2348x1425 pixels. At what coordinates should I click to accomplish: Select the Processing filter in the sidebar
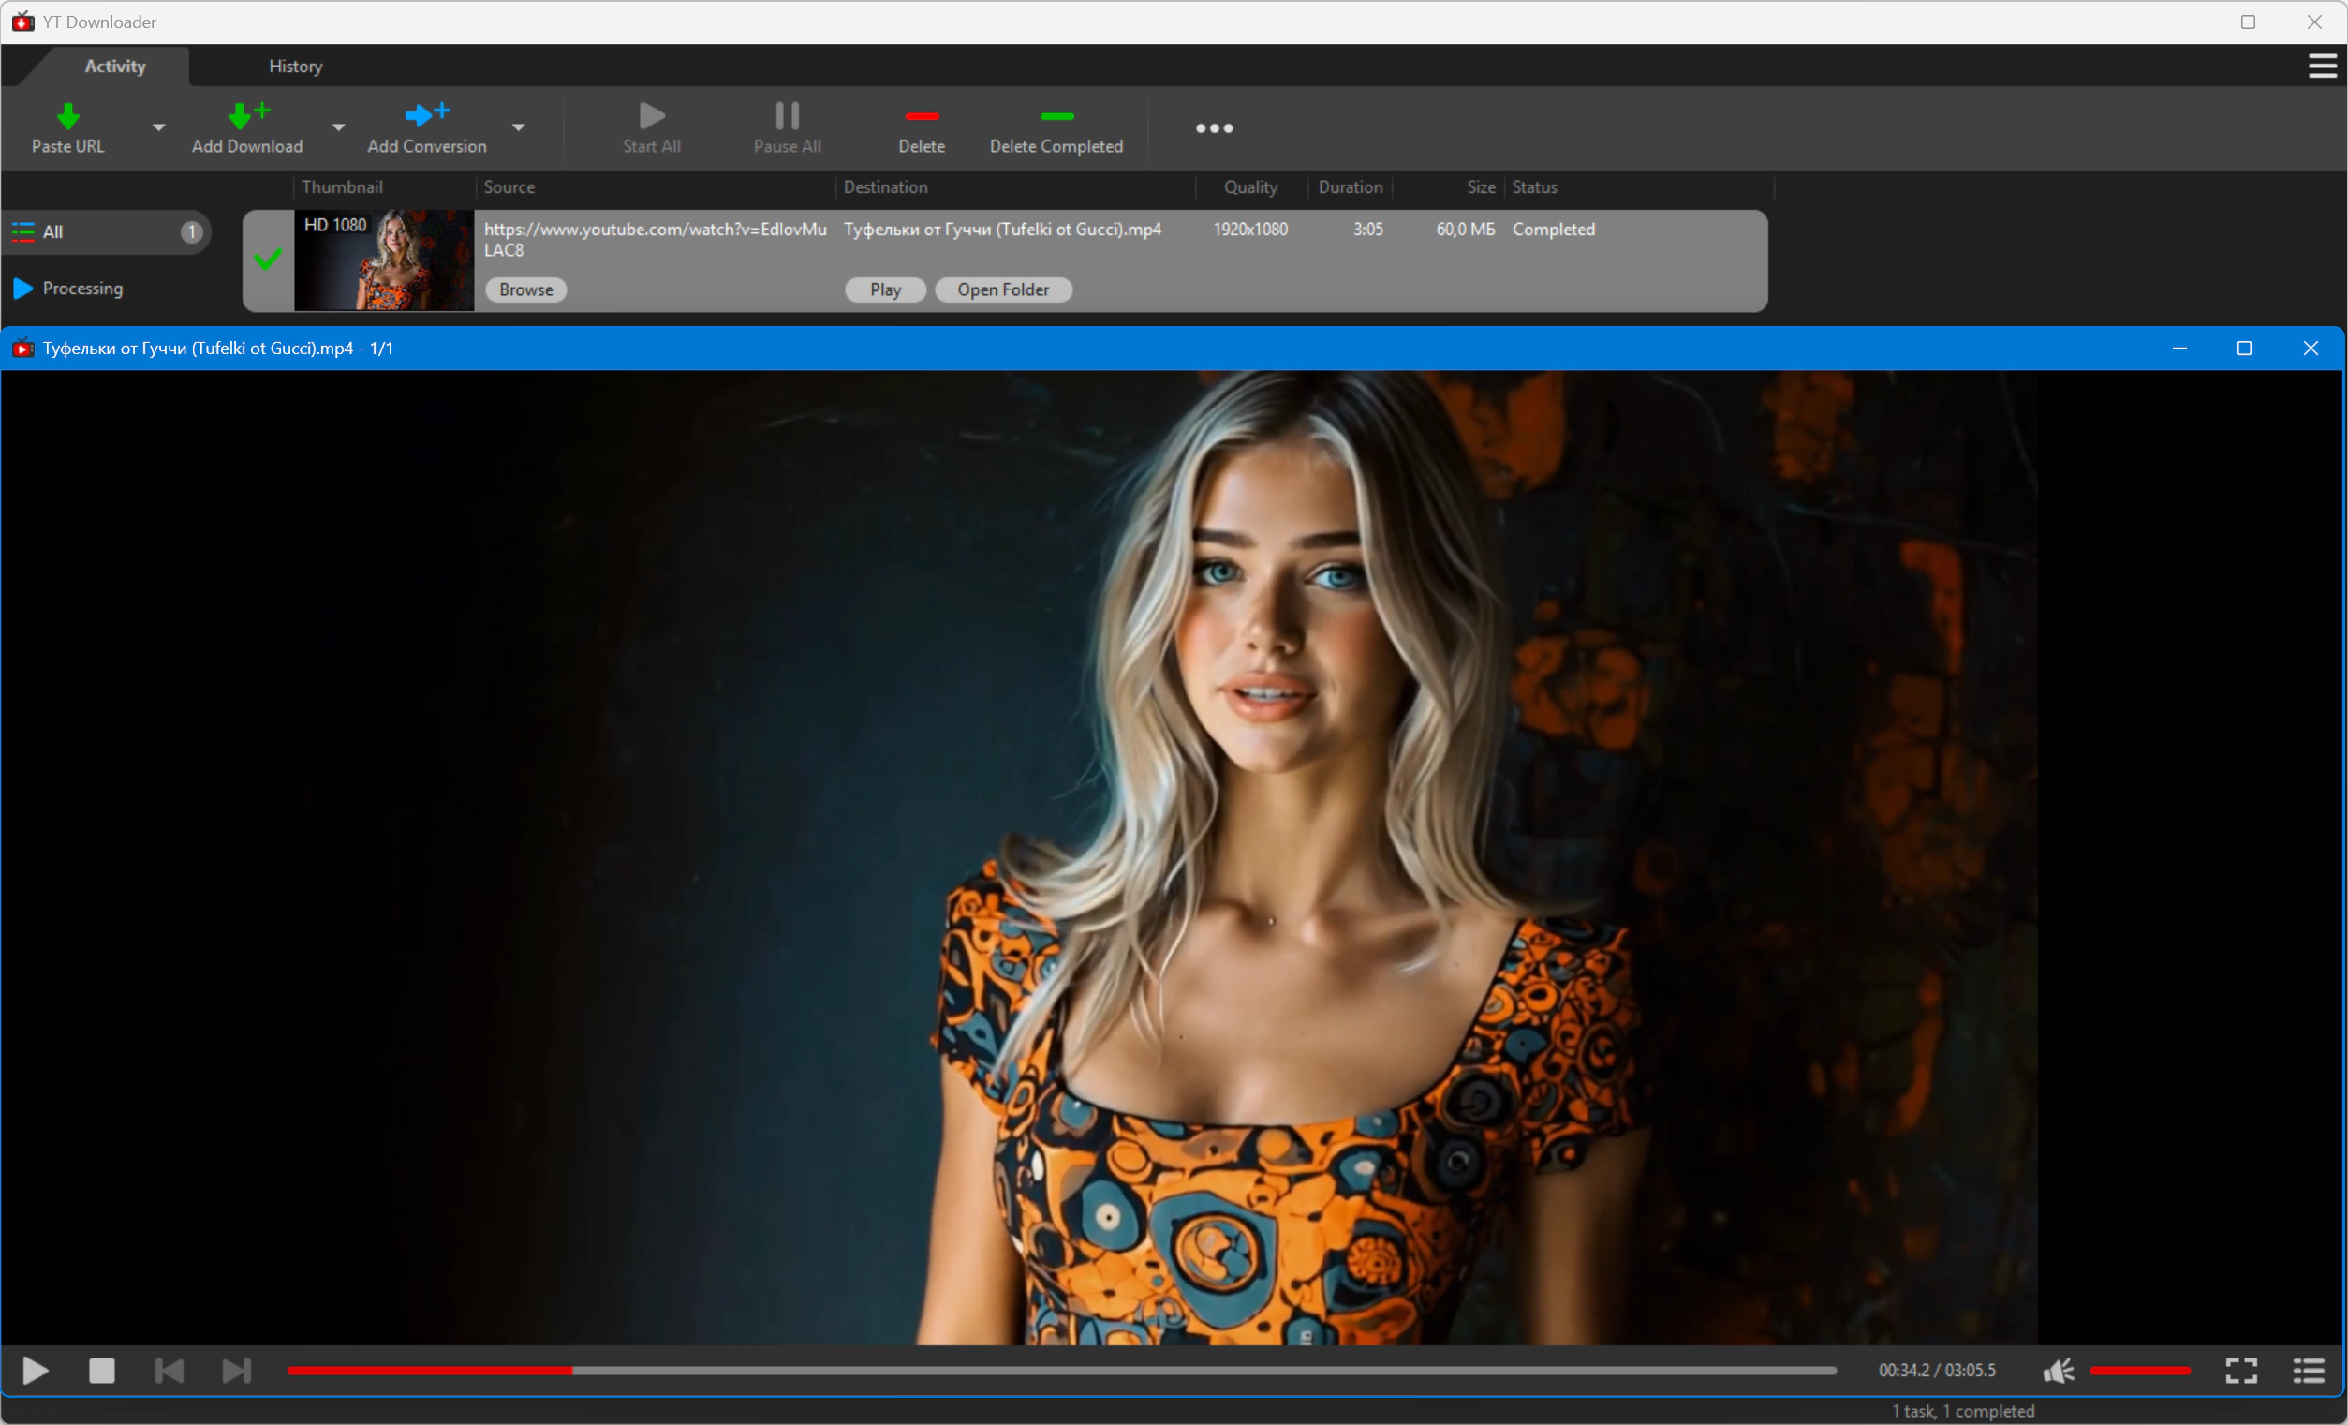[82, 288]
